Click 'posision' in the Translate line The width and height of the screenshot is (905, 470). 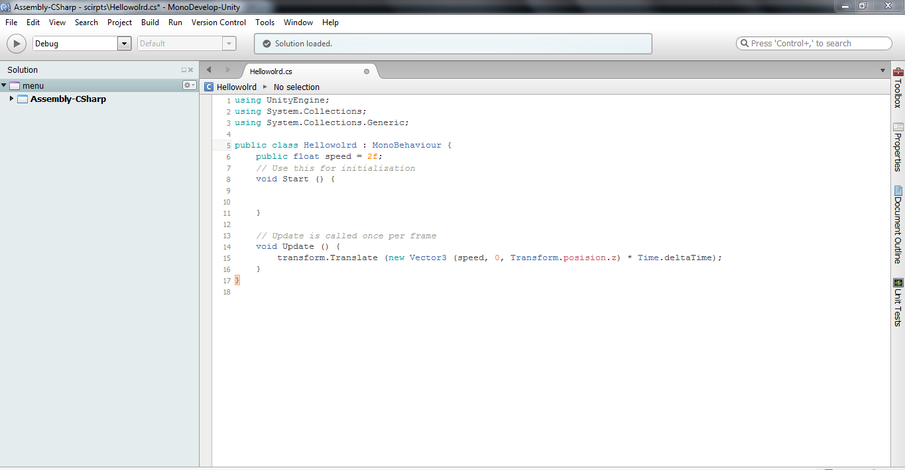pos(584,258)
